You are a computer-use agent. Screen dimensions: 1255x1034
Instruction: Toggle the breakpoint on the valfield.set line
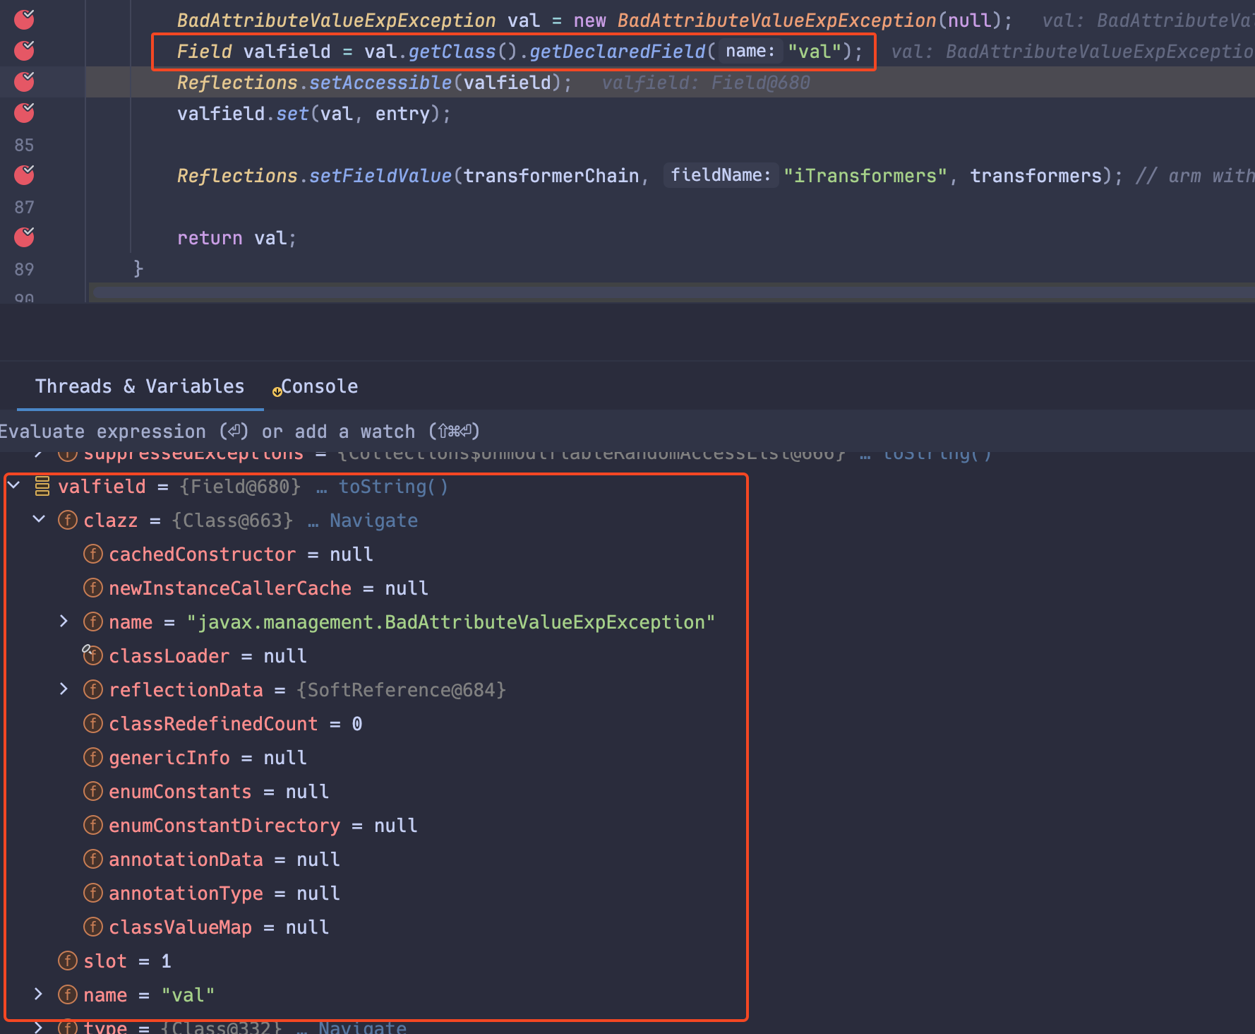(x=23, y=112)
